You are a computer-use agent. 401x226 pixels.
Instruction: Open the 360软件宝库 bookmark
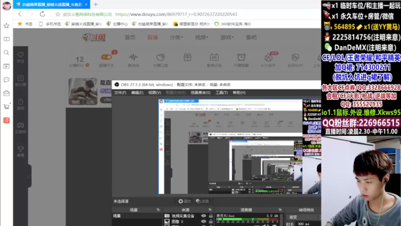[x=233, y=24]
